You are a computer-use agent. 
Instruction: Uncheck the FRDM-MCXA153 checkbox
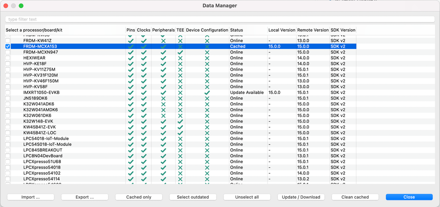coord(8,46)
